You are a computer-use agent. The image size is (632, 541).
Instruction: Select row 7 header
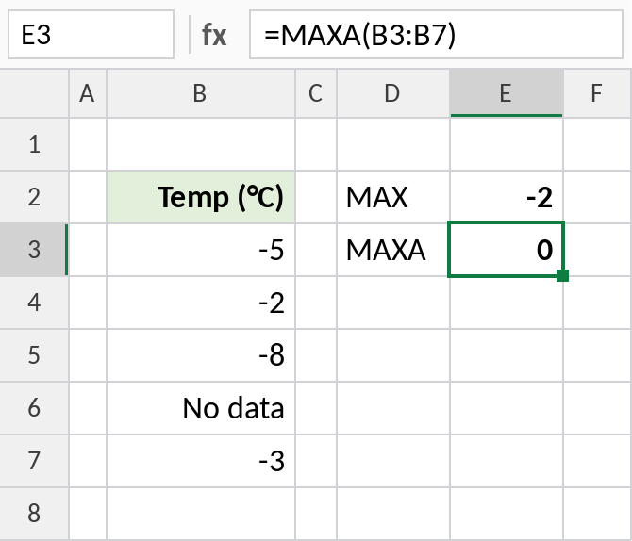click(x=34, y=461)
